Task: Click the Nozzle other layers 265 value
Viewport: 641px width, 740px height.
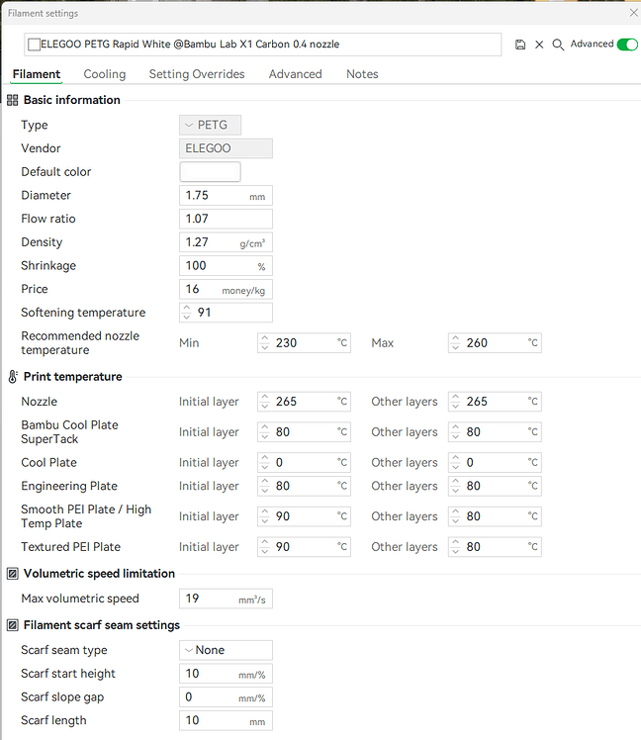Action: (477, 402)
